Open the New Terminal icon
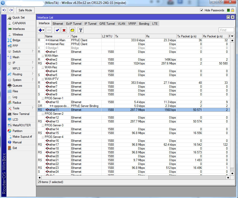The height and width of the screenshot is (198, 238). (x=9, y=114)
